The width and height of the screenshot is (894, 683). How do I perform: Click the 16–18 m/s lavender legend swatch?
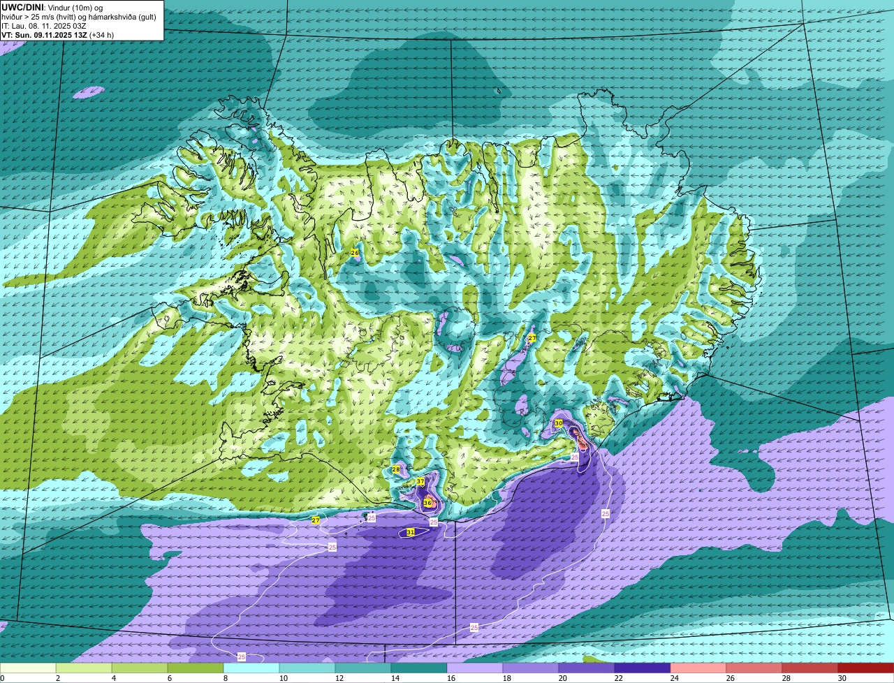point(475,668)
